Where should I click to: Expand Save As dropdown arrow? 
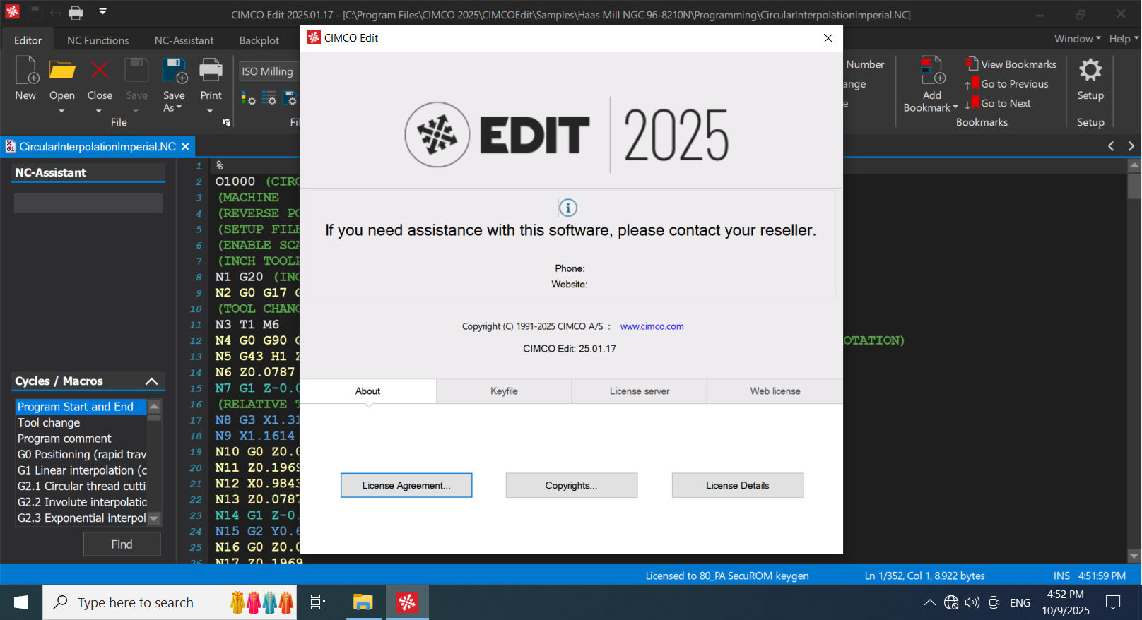tap(179, 107)
